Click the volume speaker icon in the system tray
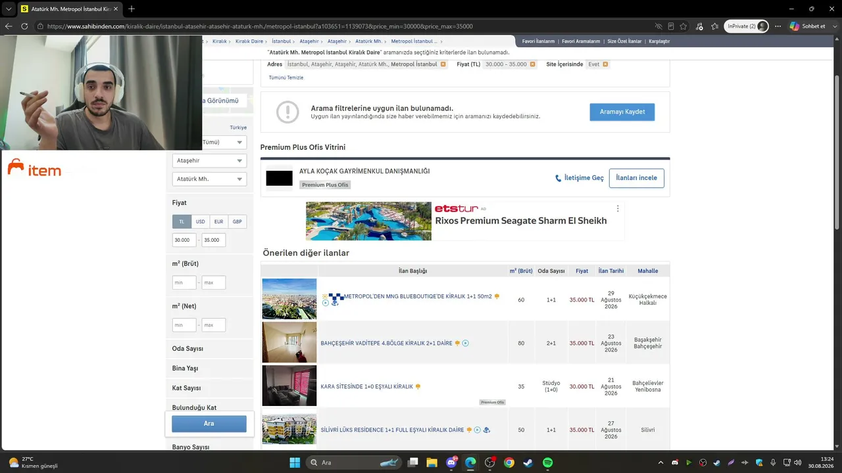 coord(797,462)
